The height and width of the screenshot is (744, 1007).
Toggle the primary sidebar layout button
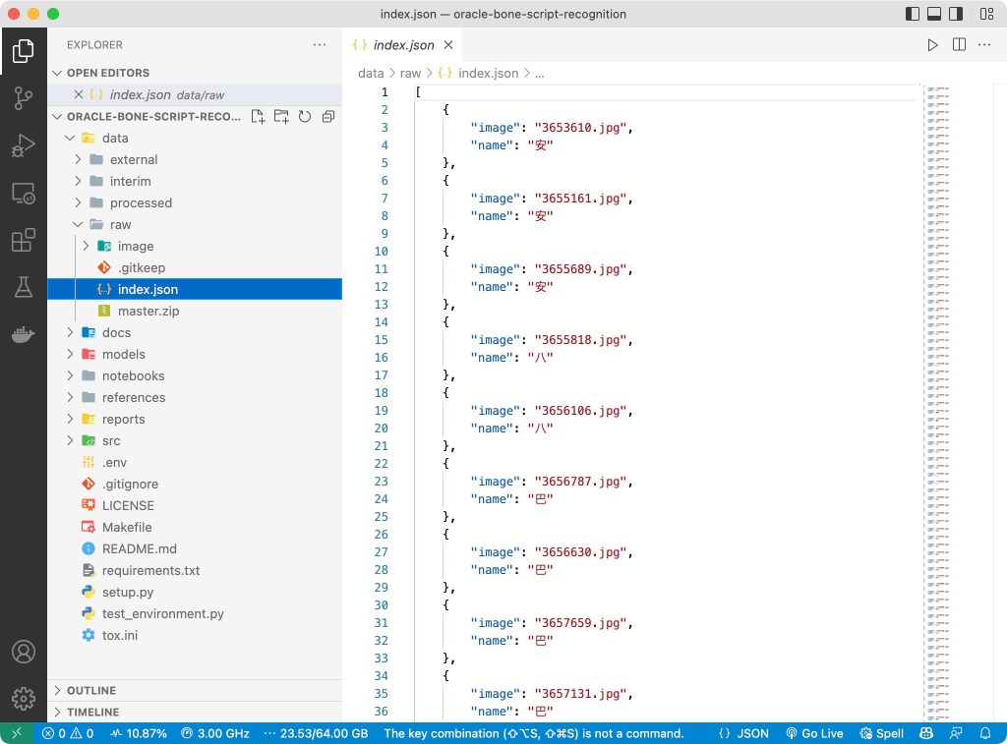tap(913, 14)
